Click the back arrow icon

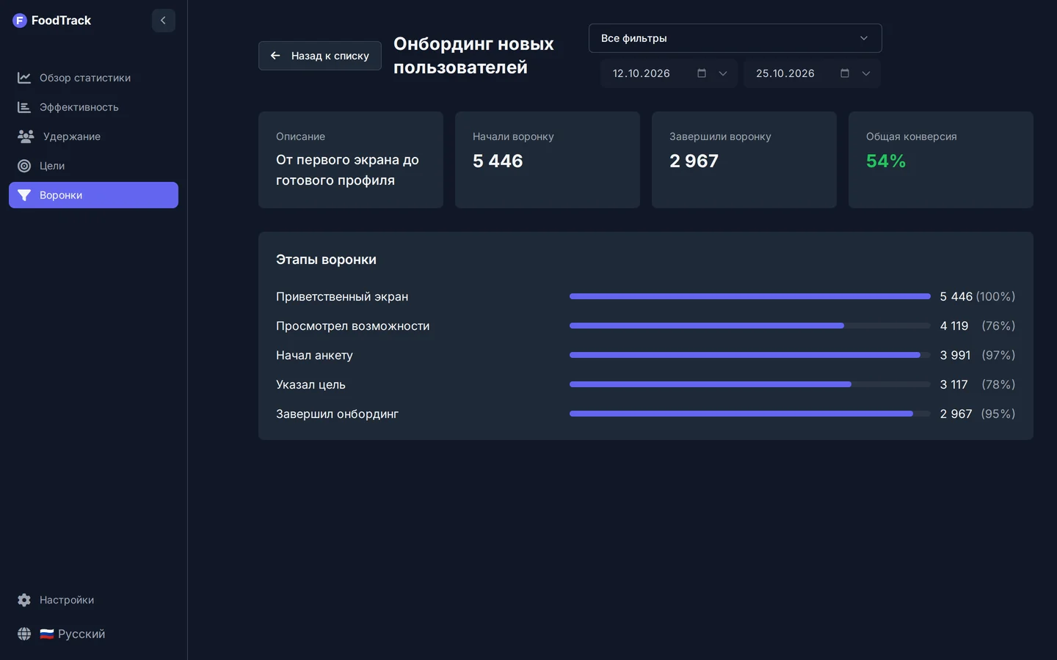coord(275,56)
